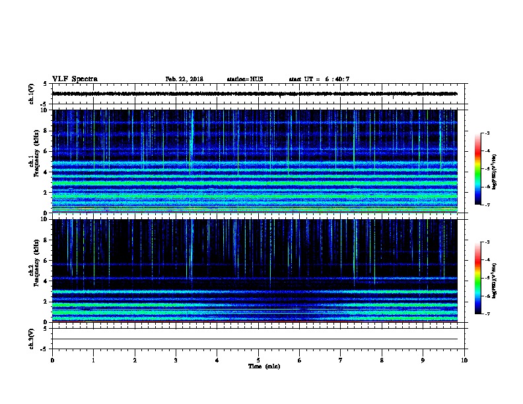Click the "8" kHz tick of ch.2 spectrogram
This screenshot has height=404, width=523.
coord(46,240)
